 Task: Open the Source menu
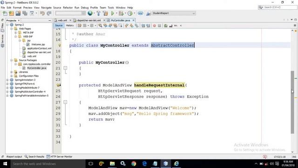(x=57, y=7)
